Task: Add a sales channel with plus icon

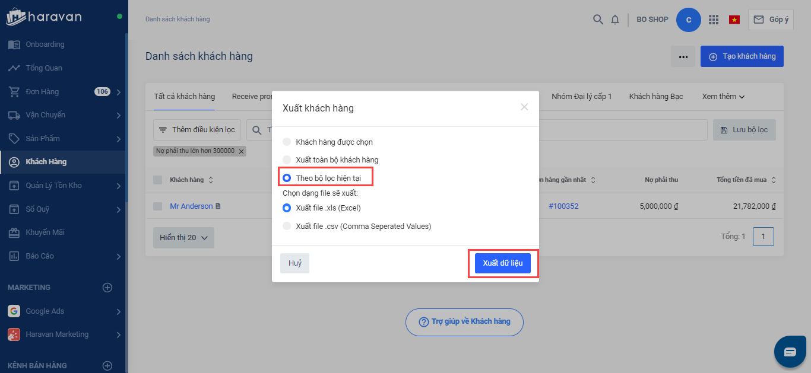Action: coord(107,366)
